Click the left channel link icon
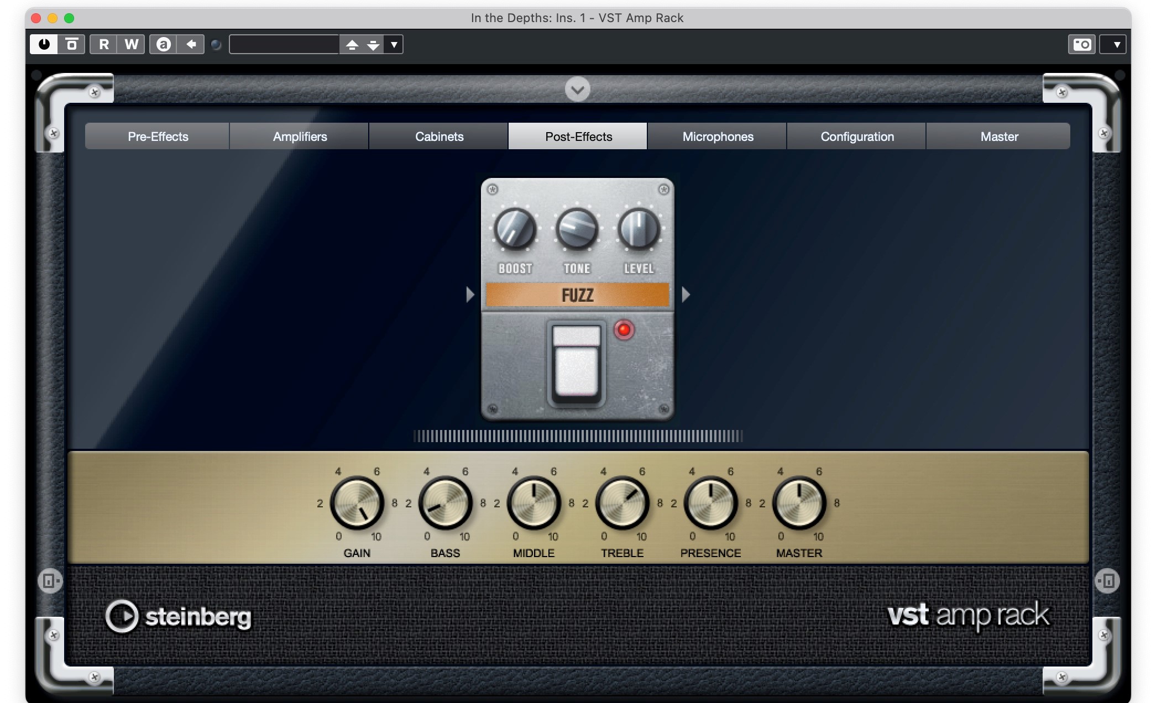1151x703 pixels. coord(50,581)
